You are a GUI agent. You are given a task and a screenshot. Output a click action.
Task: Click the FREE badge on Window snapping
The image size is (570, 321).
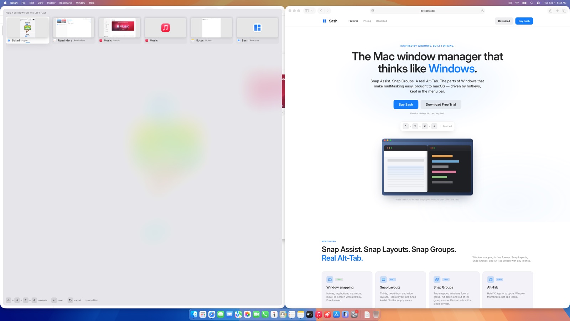339,280
